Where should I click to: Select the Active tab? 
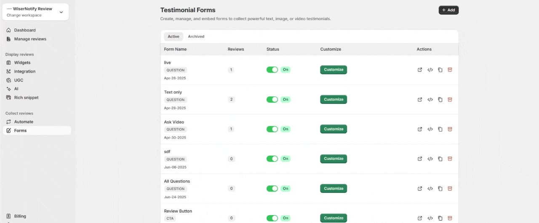pyautogui.click(x=173, y=37)
